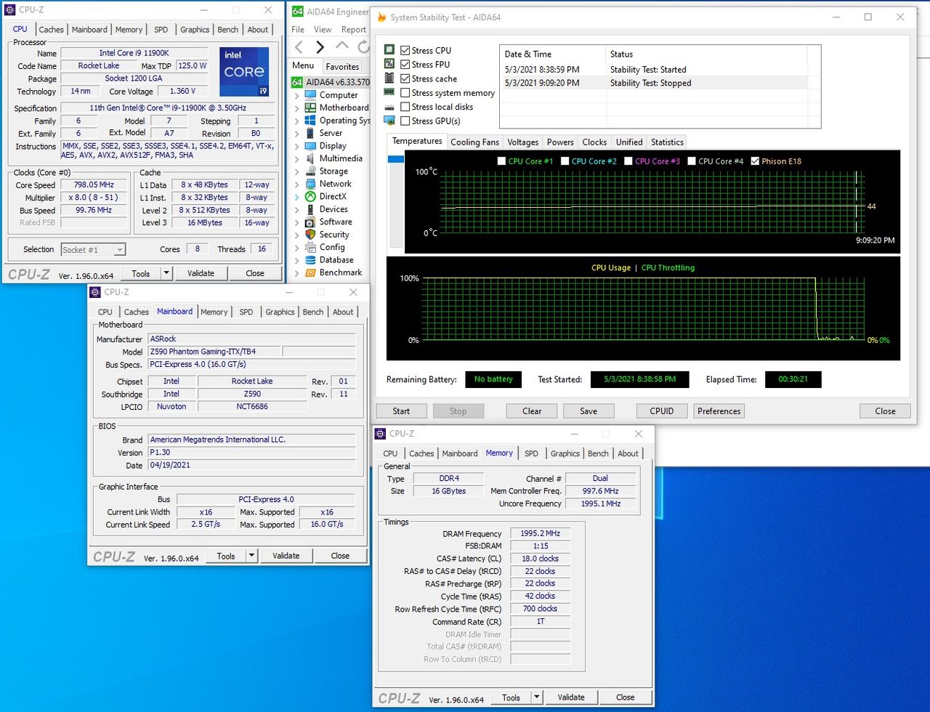
Task: Expand the Computer tree node in AIDA64
Action: point(296,95)
